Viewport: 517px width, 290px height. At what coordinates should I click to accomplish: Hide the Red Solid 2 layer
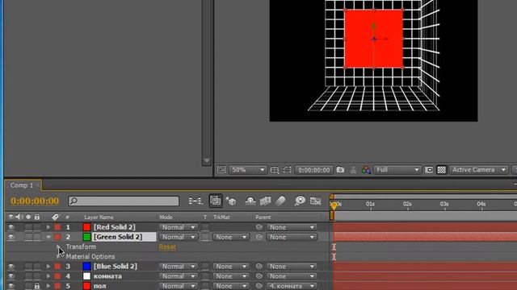click(11, 227)
